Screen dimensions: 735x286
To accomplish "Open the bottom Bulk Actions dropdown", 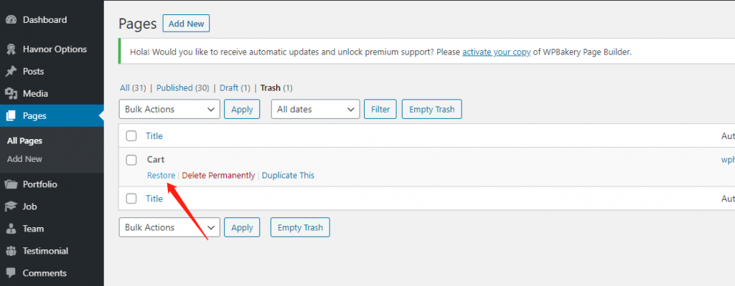I will pyautogui.click(x=169, y=227).
